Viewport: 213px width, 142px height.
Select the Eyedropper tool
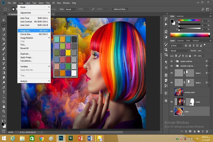coord(4,44)
